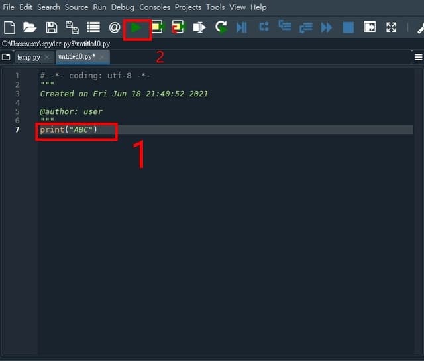424x361 pixels.
Task: Click line number 3 in the gutter
Action: [x=17, y=94]
